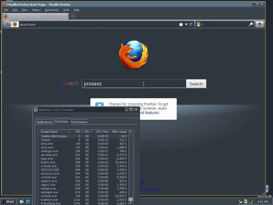The height and width of the screenshot is (205, 273).
Task: Click the green Task Manager CPU tray icon
Action: [x=250, y=202]
